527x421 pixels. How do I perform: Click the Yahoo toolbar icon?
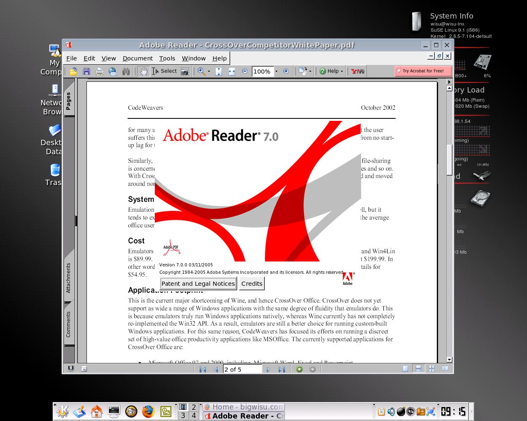[357, 71]
